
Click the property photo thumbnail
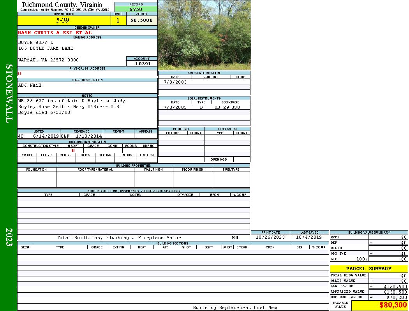coord(204,35)
